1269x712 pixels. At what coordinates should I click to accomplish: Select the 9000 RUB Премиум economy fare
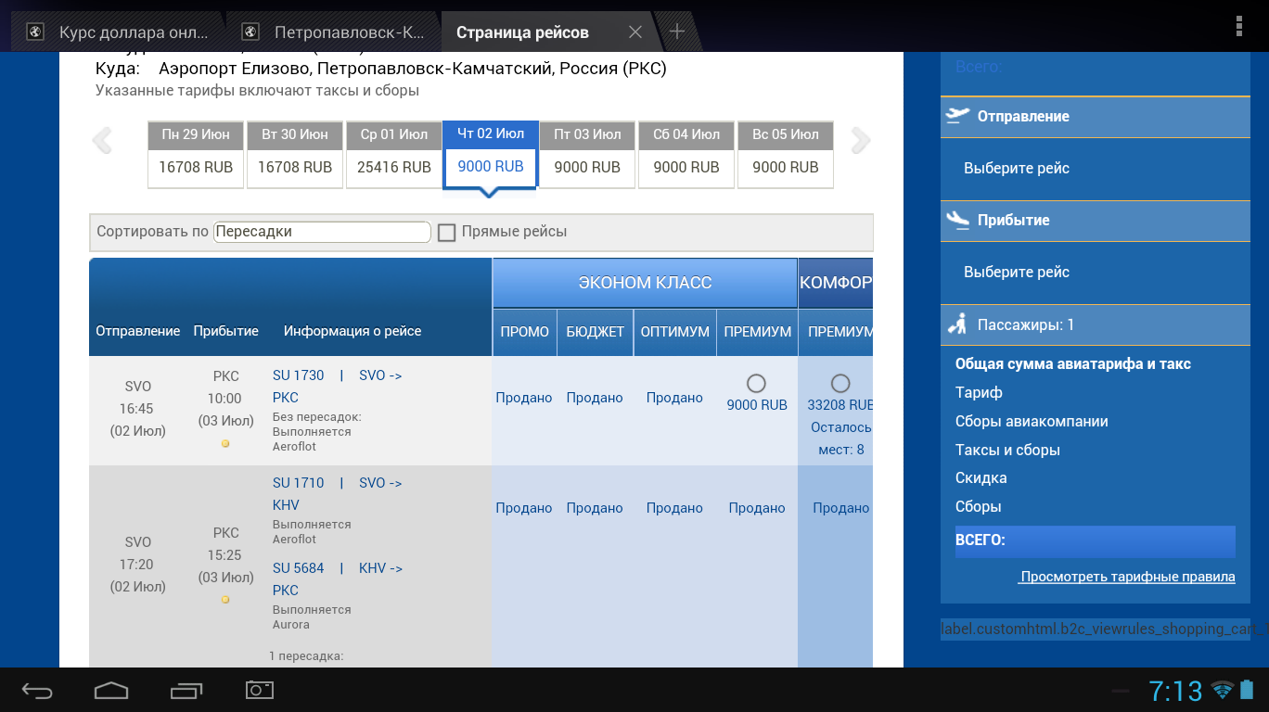(x=756, y=383)
